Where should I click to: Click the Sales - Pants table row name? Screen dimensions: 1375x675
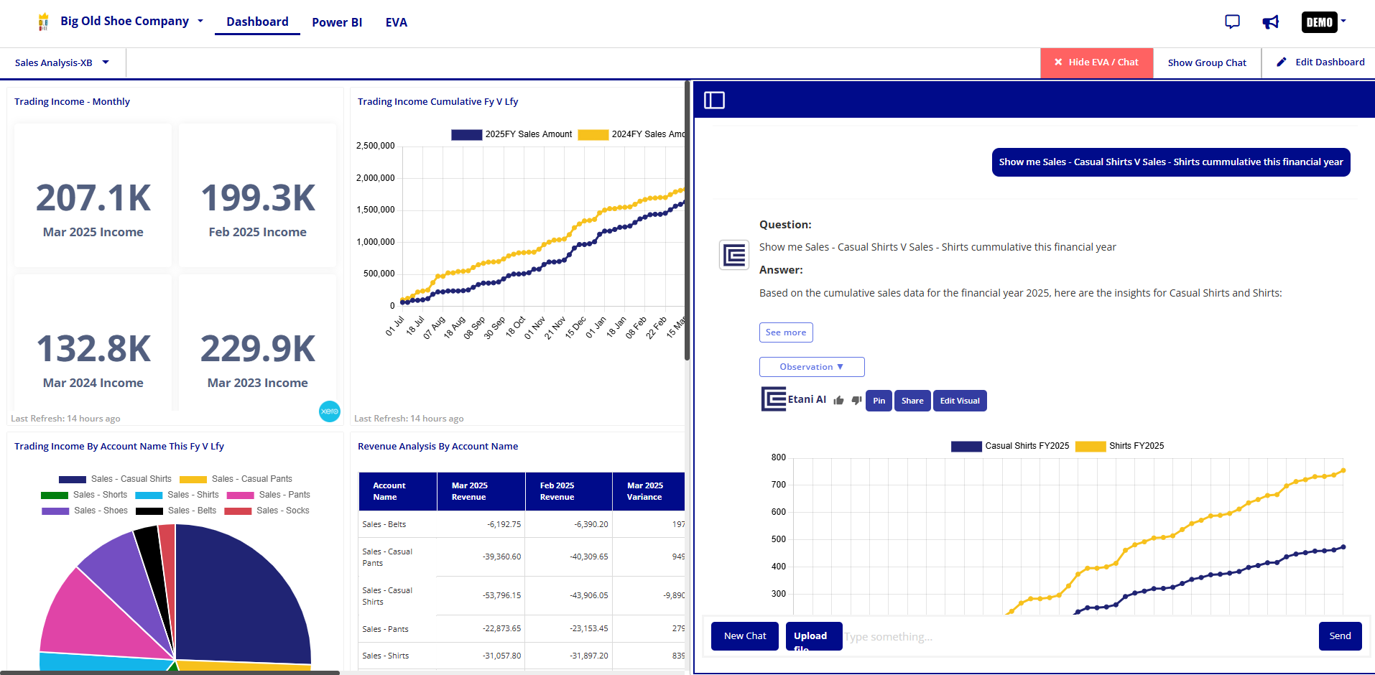[385, 629]
